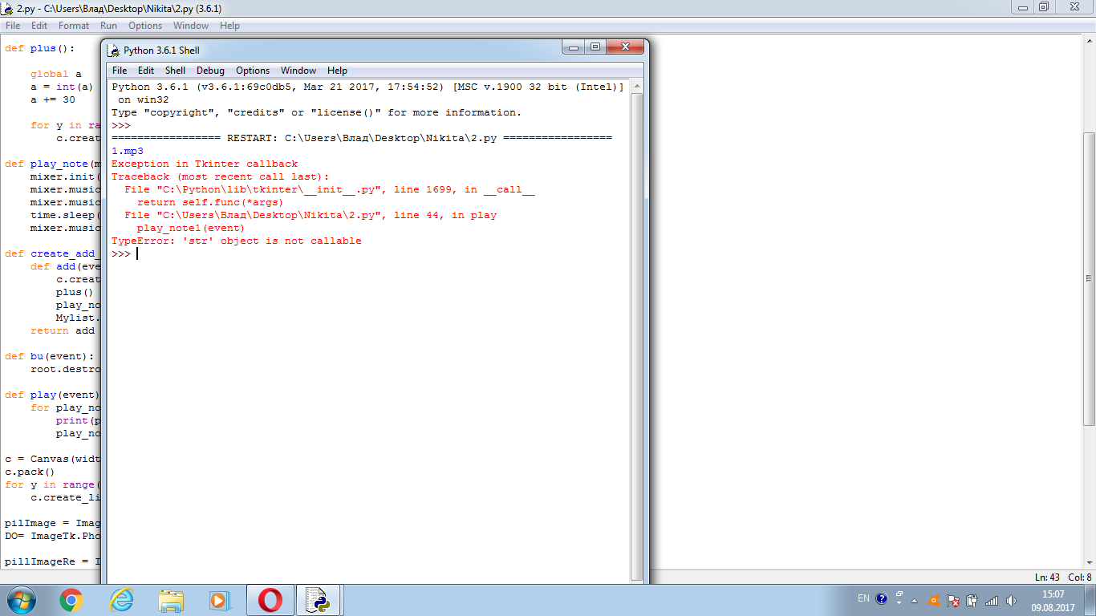The image size is (1096, 616).
Task: Open the EN language selector
Action: click(x=863, y=598)
